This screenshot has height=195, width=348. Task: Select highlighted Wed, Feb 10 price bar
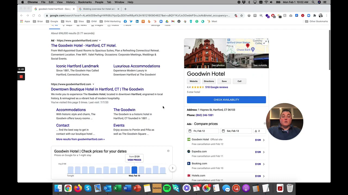click(134, 170)
